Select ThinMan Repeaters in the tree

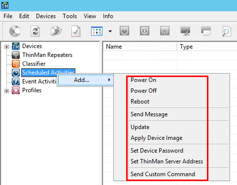(x=47, y=55)
